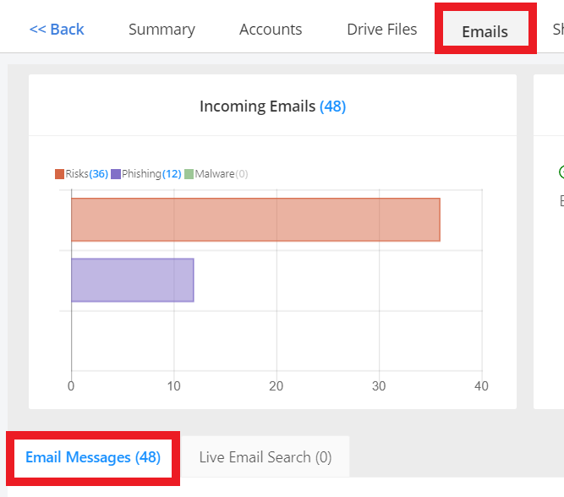Image resolution: width=564 pixels, height=497 pixels.
Task: Click the (48) count beside Incoming Emails
Action: point(332,106)
